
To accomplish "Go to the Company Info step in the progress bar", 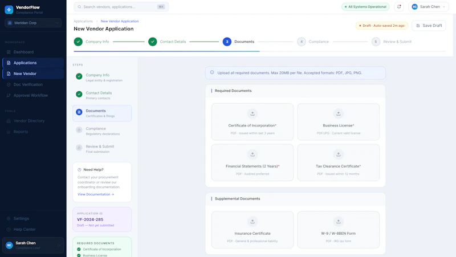I will pos(91,42).
